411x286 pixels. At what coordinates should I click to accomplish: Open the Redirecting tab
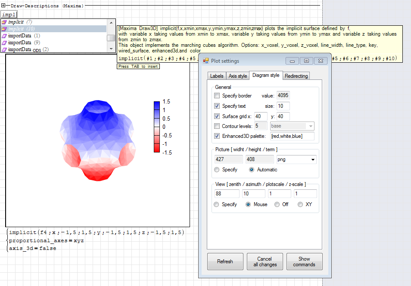pos(296,76)
